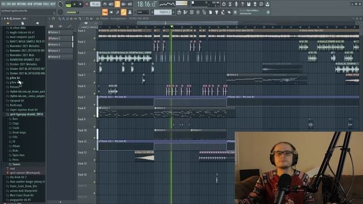Open the project info page icon
The height and width of the screenshot is (204, 363).
[x=210, y=12]
